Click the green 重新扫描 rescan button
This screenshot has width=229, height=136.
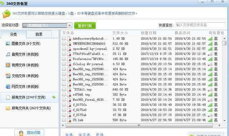coord(85,25)
